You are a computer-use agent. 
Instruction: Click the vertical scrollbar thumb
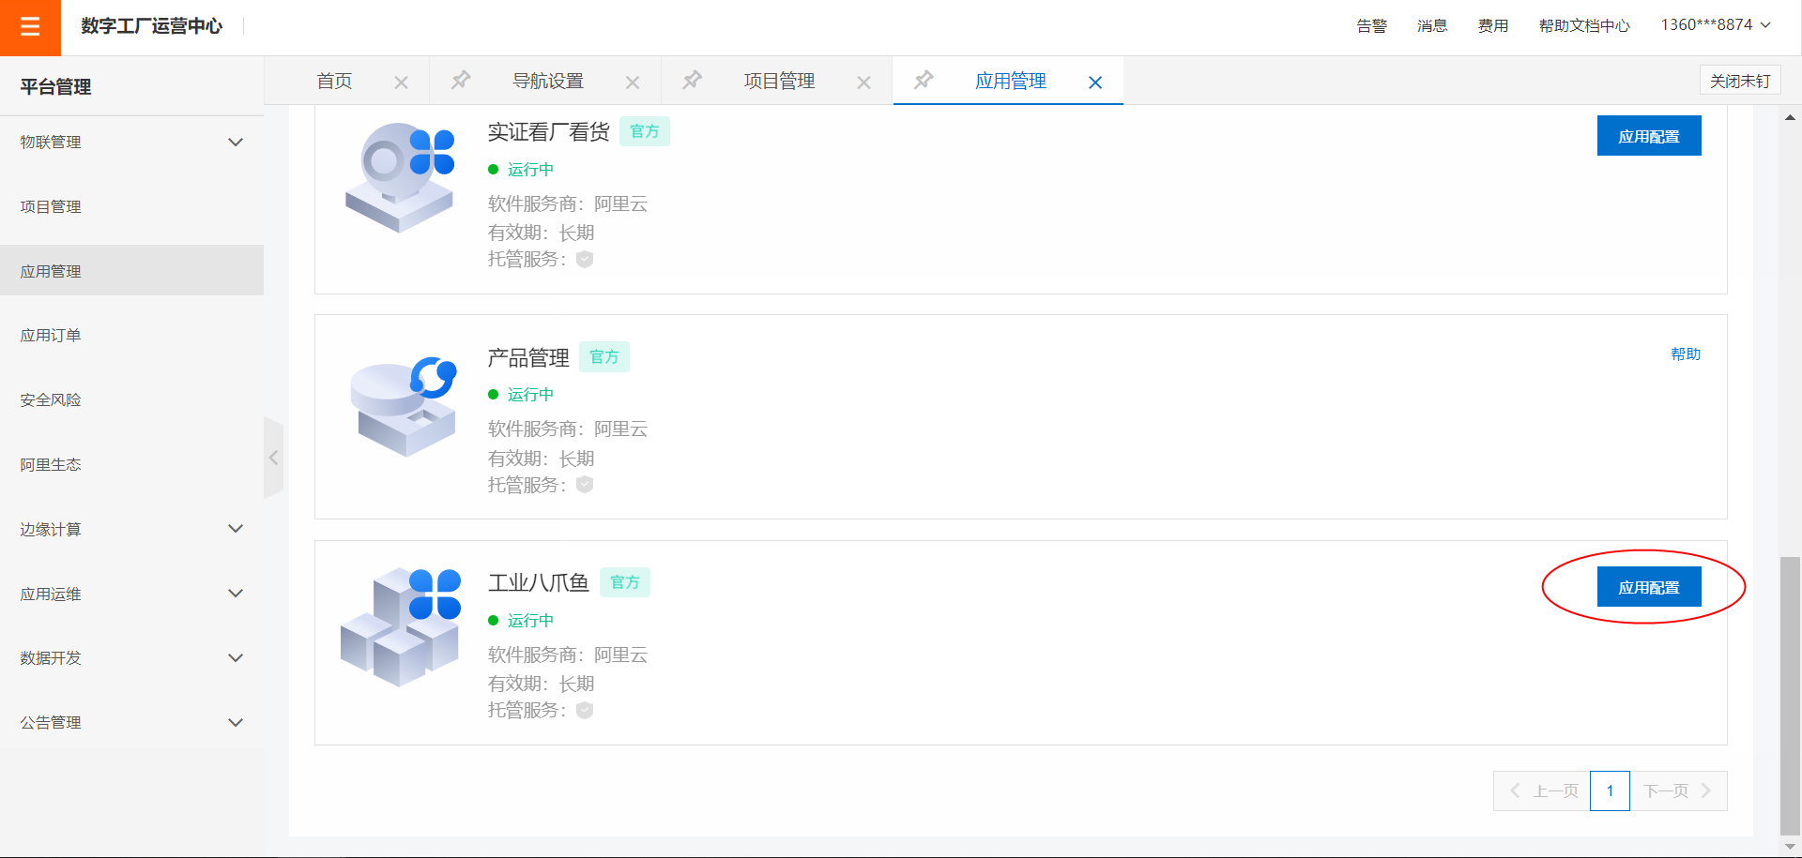(1790, 695)
